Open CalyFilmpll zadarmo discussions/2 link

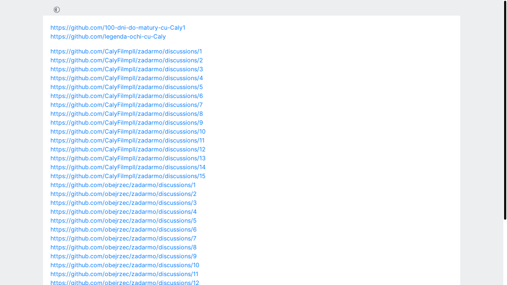click(x=127, y=60)
